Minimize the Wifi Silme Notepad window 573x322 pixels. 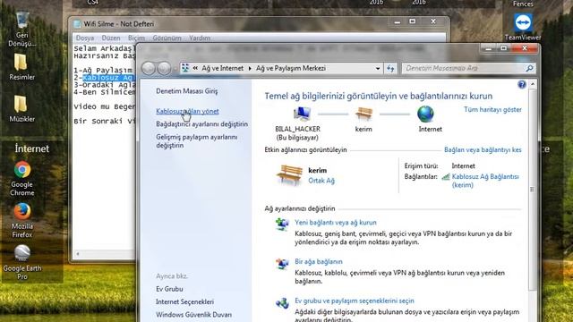(x=398, y=22)
